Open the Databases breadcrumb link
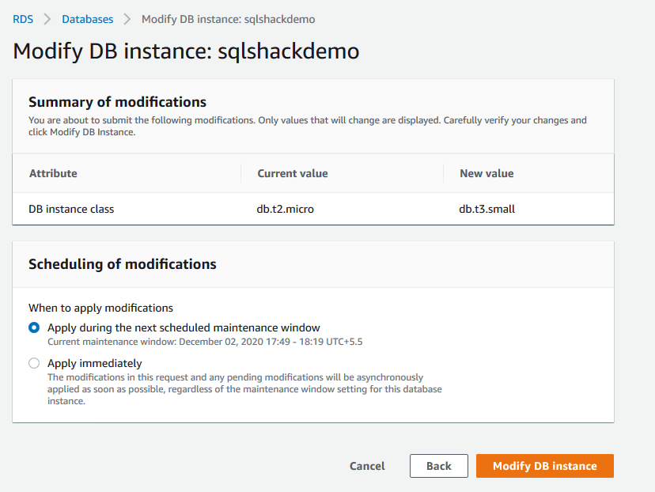655x492 pixels. click(x=87, y=19)
